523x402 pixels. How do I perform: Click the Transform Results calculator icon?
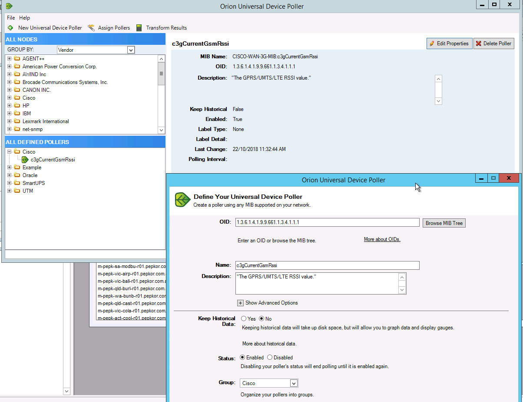[x=139, y=27]
